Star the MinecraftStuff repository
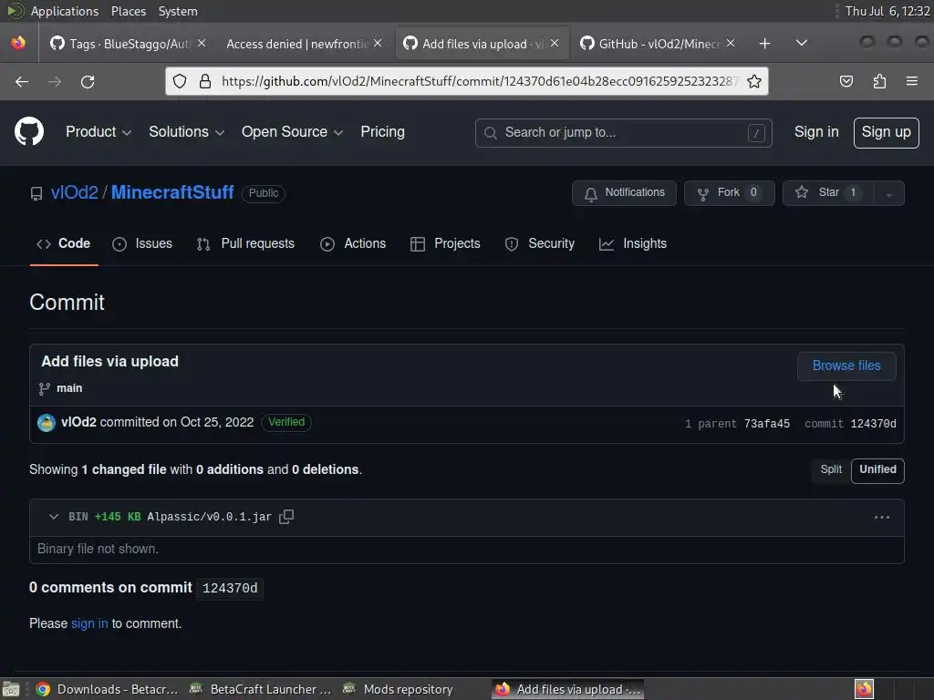934x700 pixels. tap(828, 193)
